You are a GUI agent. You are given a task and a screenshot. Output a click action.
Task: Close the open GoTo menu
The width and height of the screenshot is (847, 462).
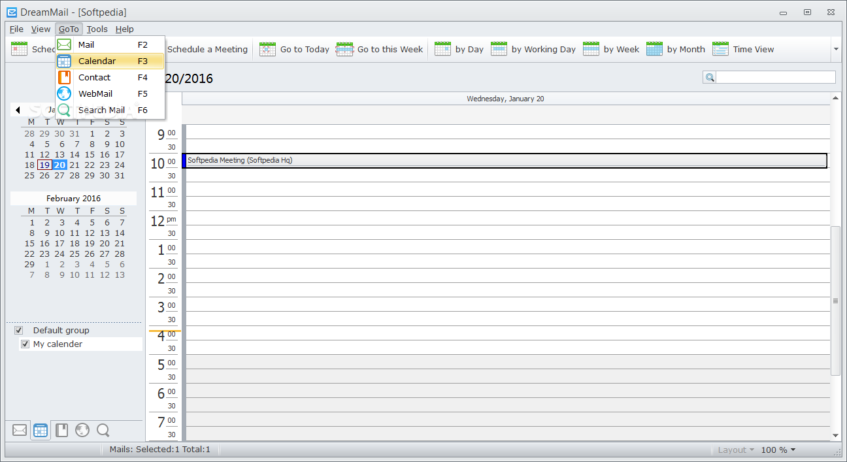[x=69, y=29]
